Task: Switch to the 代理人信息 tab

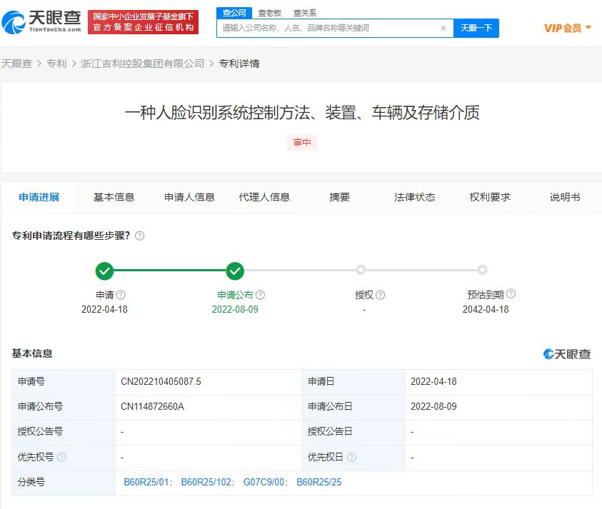Action: click(264, 197)
